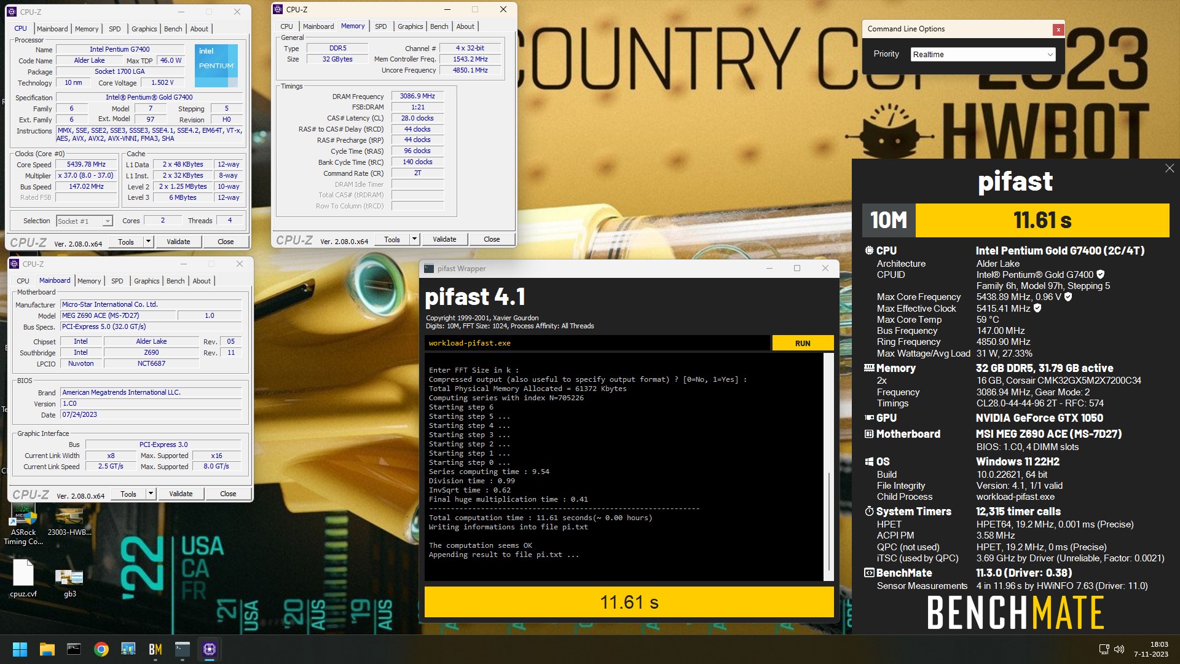This screenshot has height=664, width=1180.
Task: Open BenchMate (BM) taskbar icon
Action: (x=155, y=649)
